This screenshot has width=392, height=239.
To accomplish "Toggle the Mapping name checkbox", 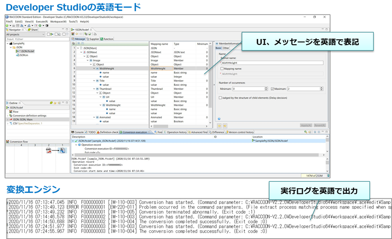I will (222, 69).
